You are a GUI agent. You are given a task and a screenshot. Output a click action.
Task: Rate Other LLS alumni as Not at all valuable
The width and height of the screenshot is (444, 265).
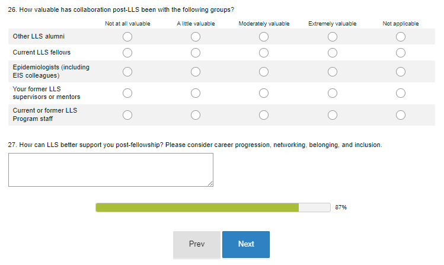[x=127, y=37]
